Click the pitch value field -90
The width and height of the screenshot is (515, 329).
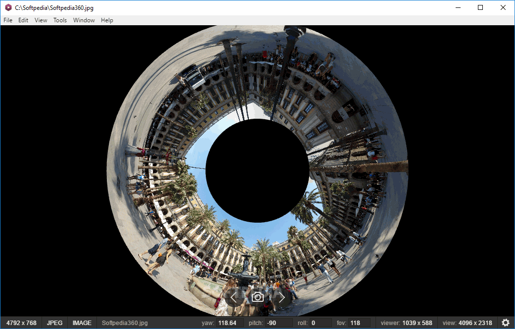pos(279,323)
